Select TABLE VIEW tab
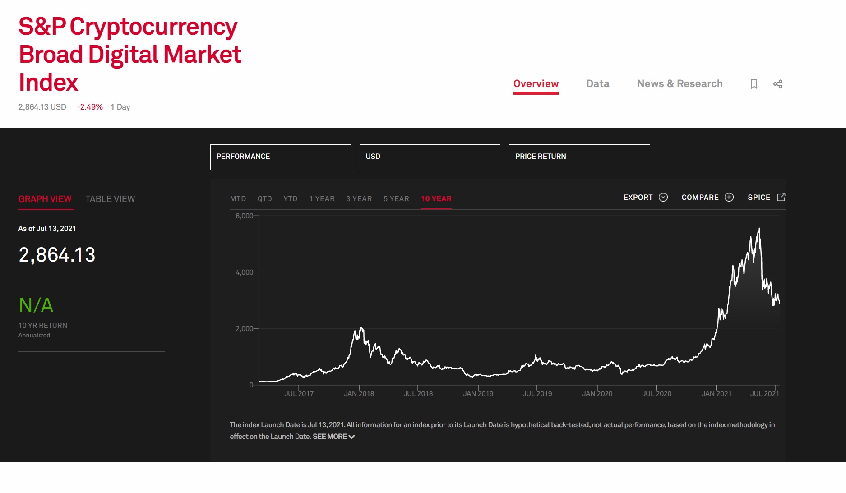Screen dimensions: 846x493 110,199
